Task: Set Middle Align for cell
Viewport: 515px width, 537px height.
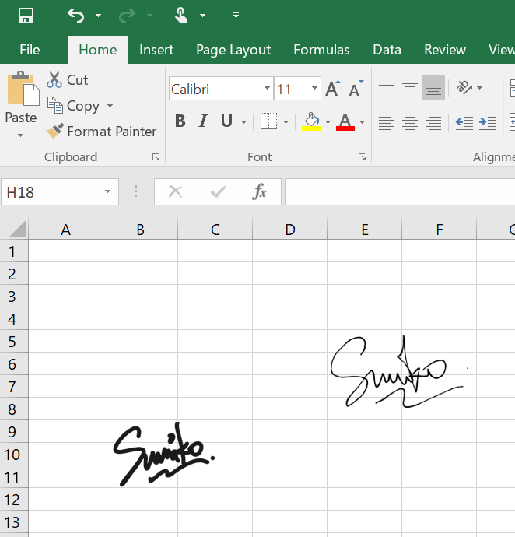Action: click(x=410, y=87)
